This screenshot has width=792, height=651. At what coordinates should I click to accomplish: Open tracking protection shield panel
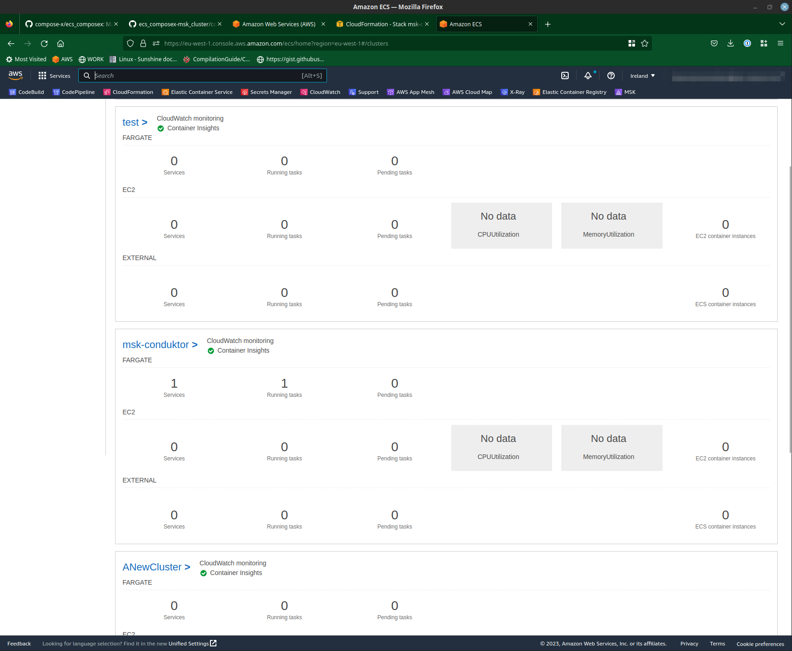coord(130,43)
